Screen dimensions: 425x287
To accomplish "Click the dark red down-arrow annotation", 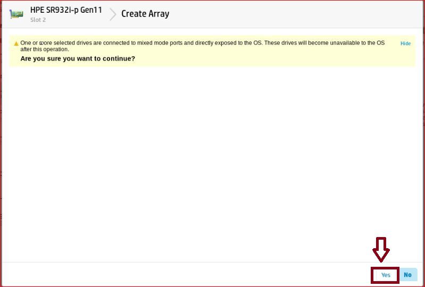I will point(381,249).
